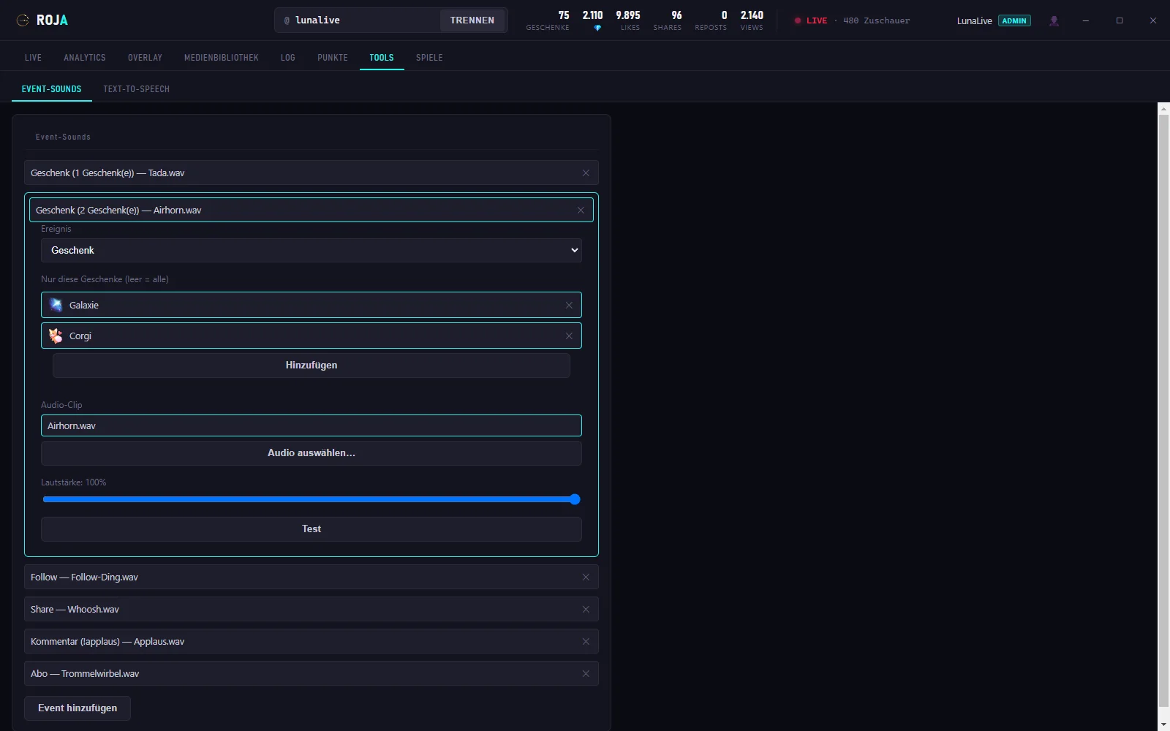Switch to TEXT-TO-SPEECH sub-tab
Screen dimensions: 1170x731
137,89
